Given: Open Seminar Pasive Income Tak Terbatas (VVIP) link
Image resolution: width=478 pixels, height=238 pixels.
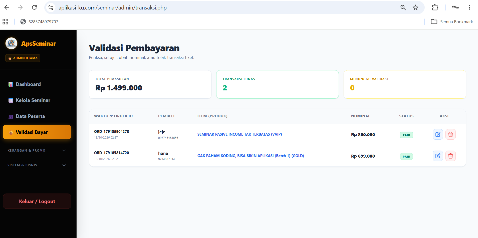Looking at the screenshot, I should (x=240, y=134).
